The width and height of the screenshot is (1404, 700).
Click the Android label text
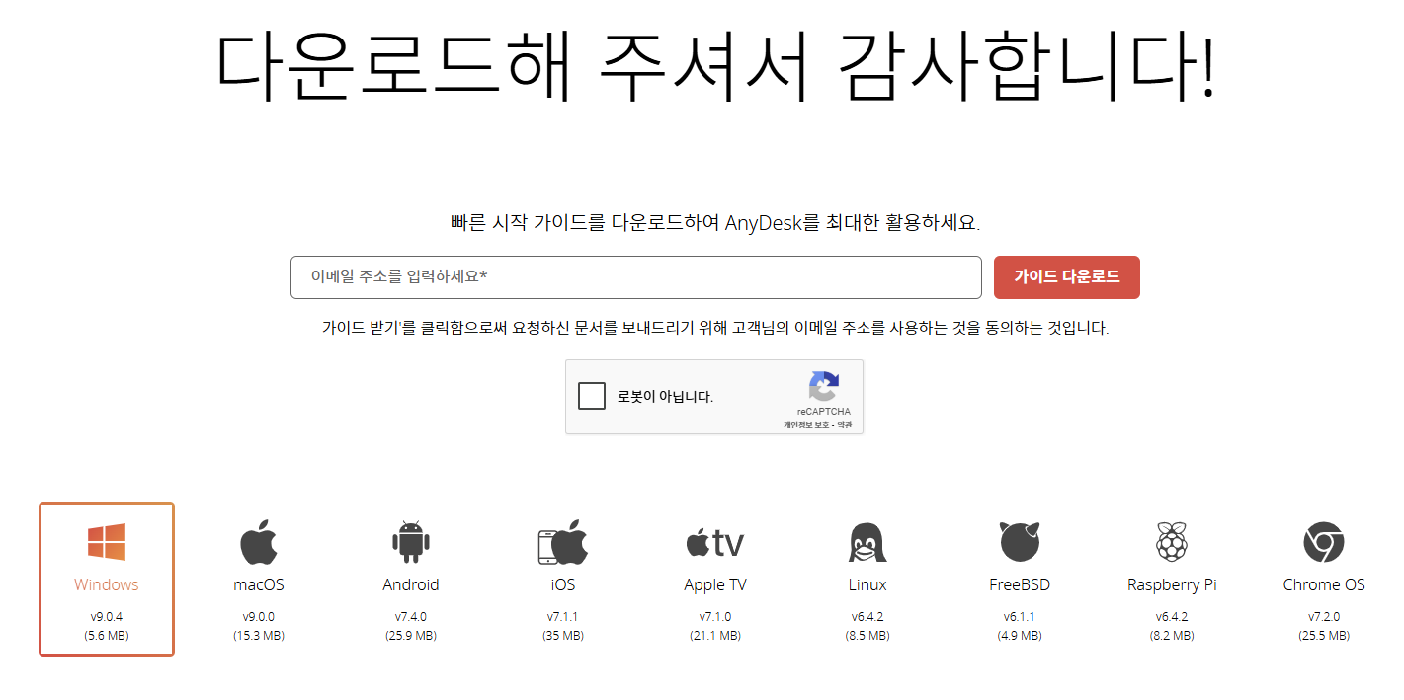(411, 584)
